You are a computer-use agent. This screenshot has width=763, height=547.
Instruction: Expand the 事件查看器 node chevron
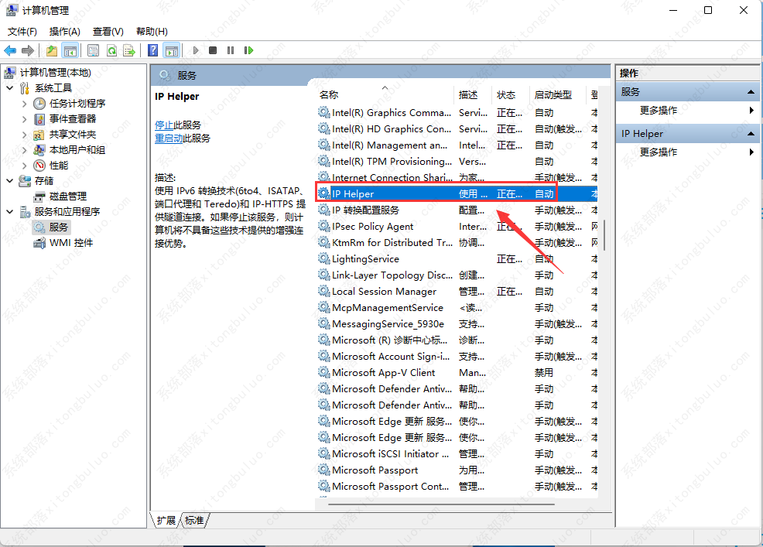coord(24,118)
